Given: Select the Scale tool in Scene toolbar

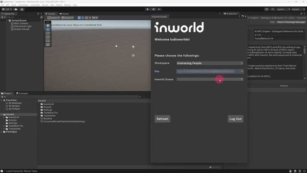Looking at the screenshot, I should coord(48,37).
